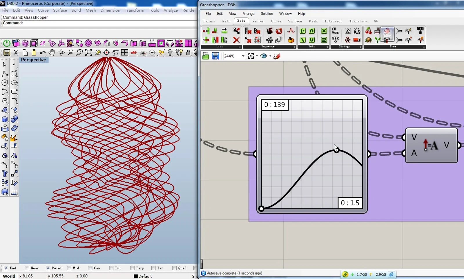
Task: Toggle the End osnap checkbox
Action: [x=6, y=268]
